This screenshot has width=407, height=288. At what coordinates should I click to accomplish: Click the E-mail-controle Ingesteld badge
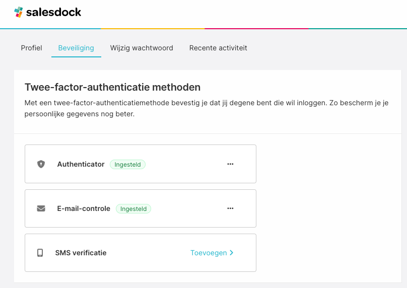point(133,208)
